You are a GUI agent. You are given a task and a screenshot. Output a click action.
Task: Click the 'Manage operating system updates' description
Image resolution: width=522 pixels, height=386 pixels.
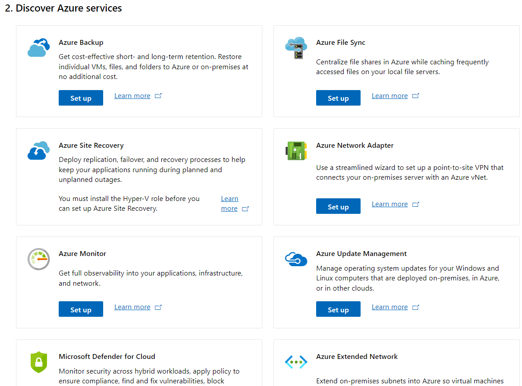pos(408,278)
